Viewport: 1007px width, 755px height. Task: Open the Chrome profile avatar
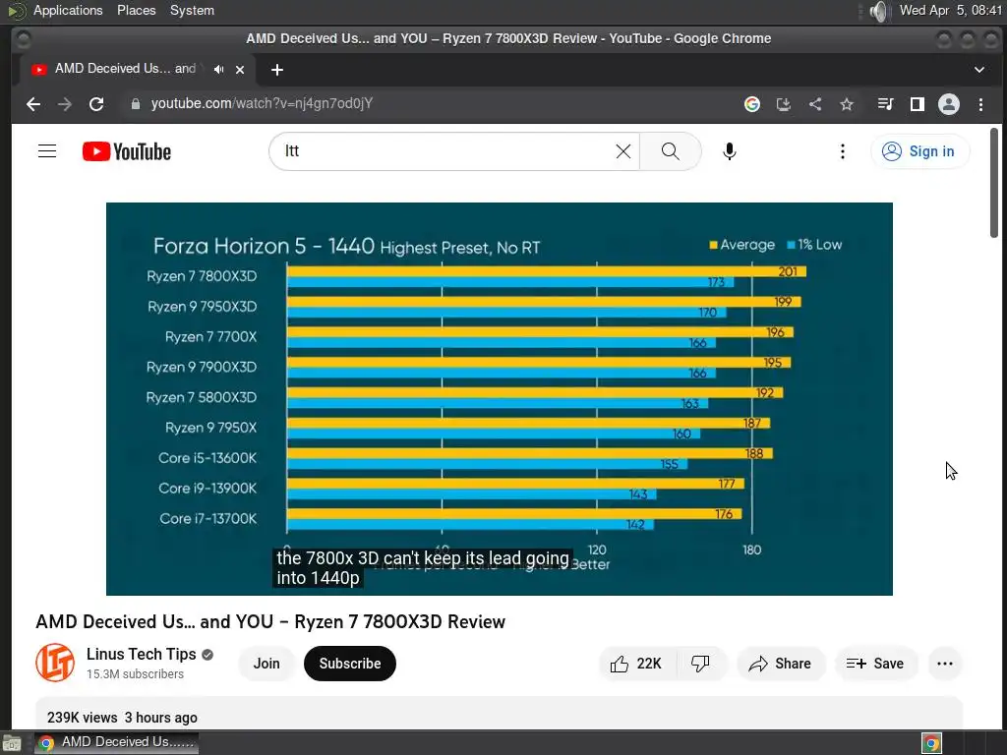point(949,104)
